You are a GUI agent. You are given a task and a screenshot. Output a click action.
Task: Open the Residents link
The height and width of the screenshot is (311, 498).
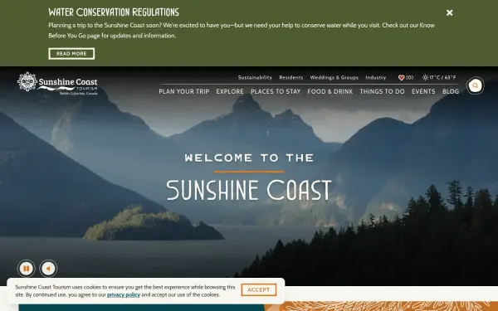pyautogui.click(x=291, y=77)
